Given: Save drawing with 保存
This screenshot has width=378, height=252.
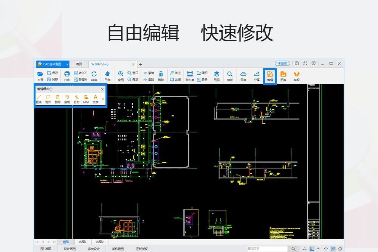Looking at the screenshot, I should tap(53, 73).
